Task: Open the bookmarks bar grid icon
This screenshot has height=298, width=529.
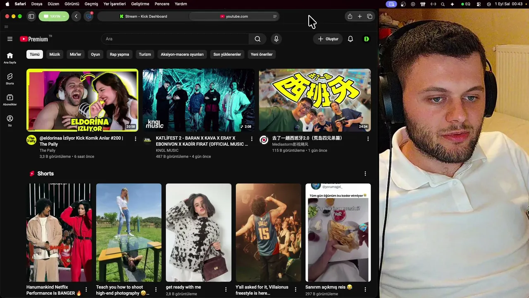Action: pos(6,26)
